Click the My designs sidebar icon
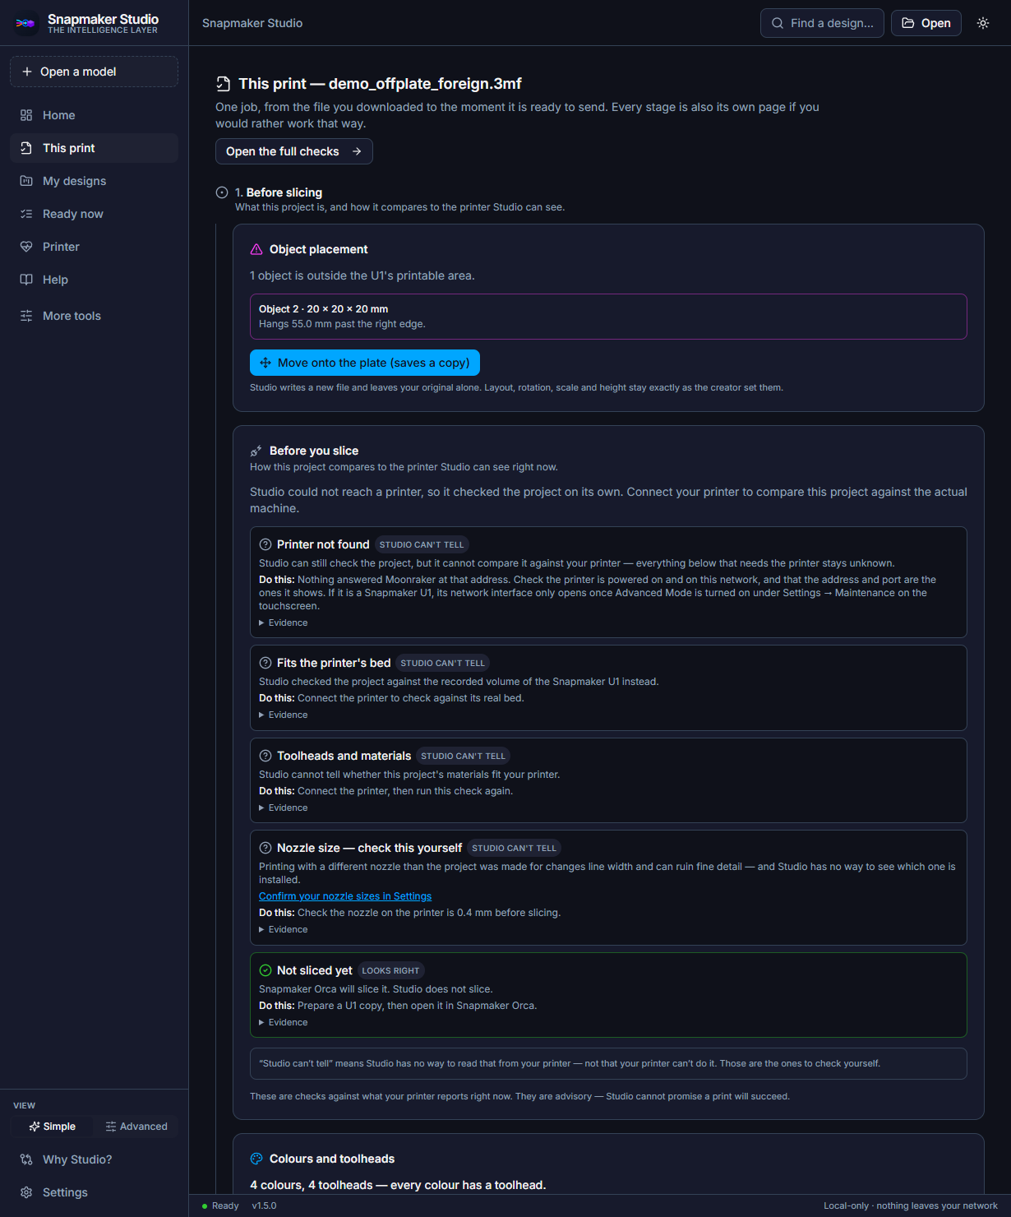 coord(26,181)
